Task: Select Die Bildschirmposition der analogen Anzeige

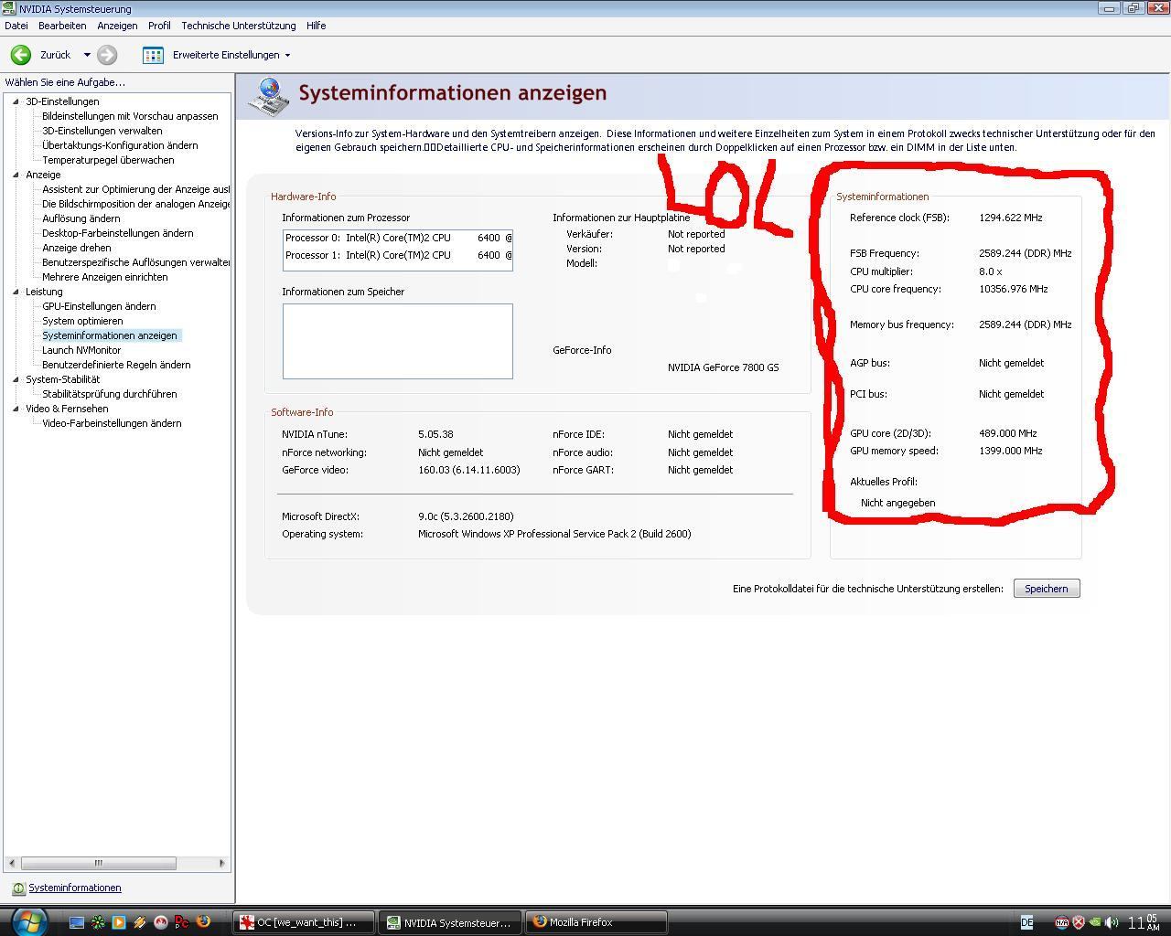Action: [135, 204]
